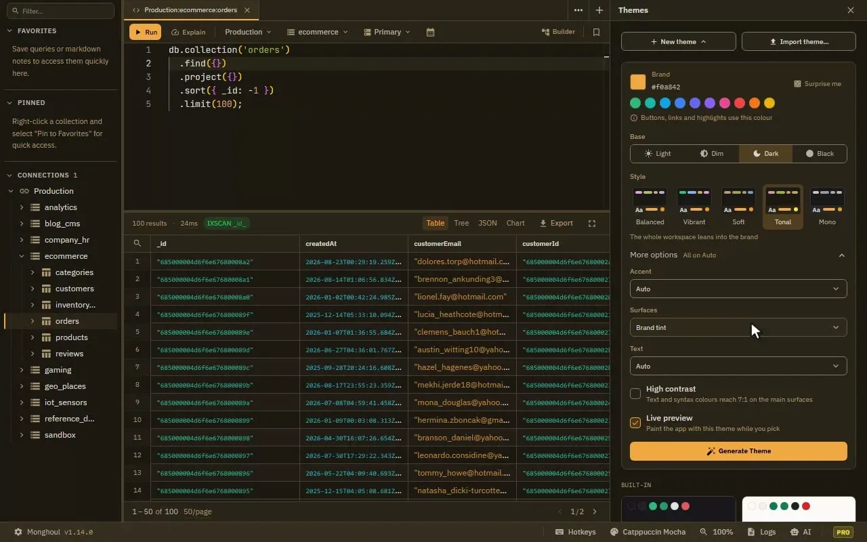Select the Dim base option

(711, 154)
